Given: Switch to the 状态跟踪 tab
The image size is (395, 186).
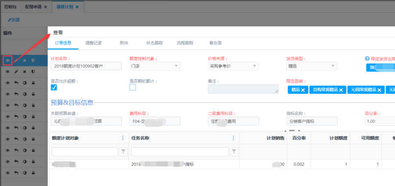Looking at the screenshot, I should pyautogui.click(x=154, y=43).
